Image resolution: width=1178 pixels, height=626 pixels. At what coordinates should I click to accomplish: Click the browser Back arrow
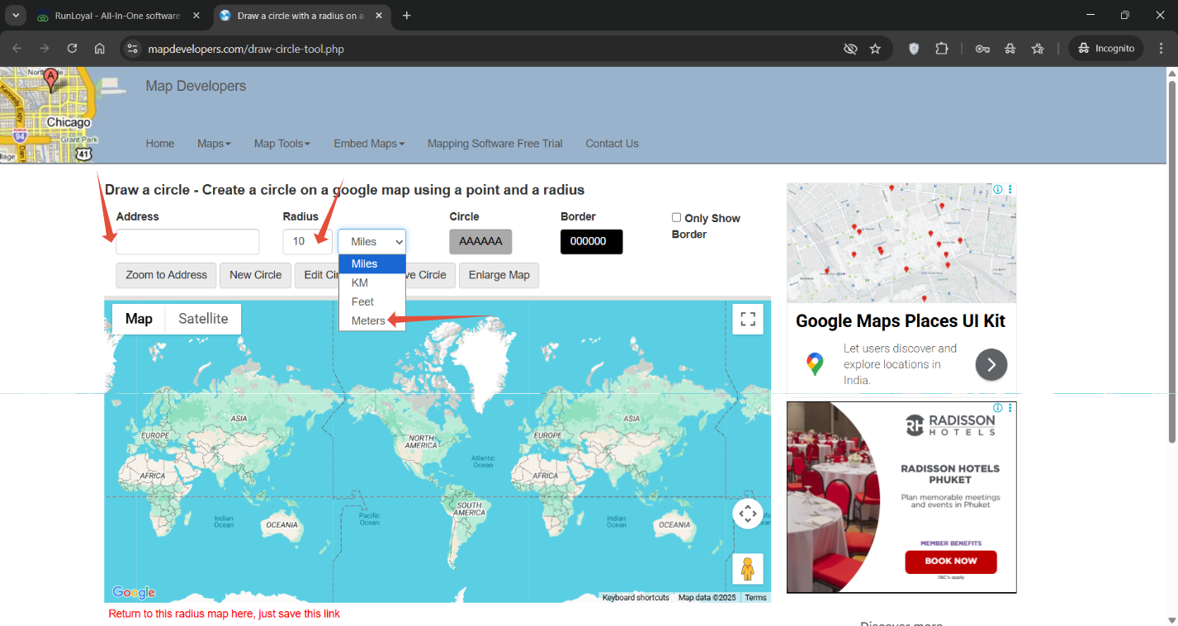(17, 49)
